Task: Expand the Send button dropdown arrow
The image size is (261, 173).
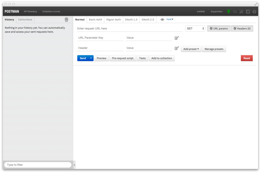Action: click(x=91, y=58)
